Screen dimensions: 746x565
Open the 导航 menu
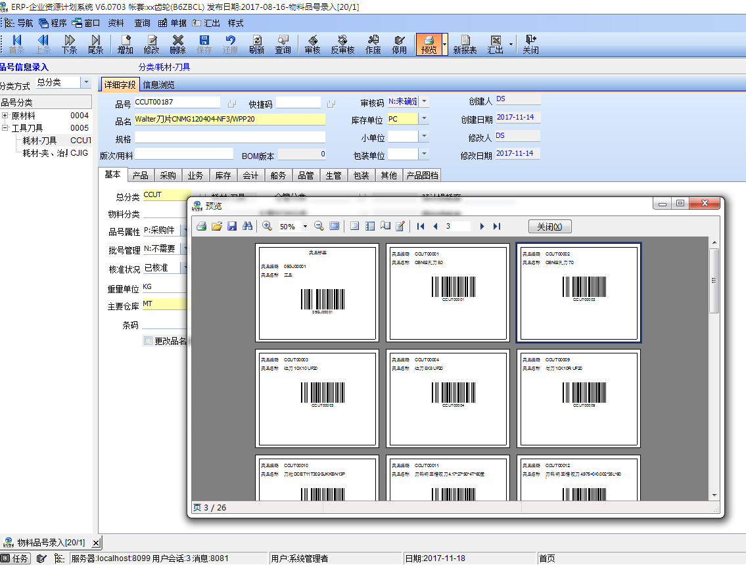pos(20,23)
